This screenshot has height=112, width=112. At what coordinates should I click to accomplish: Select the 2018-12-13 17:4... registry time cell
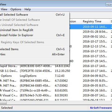pyautogui.click(x=95, y=46)
